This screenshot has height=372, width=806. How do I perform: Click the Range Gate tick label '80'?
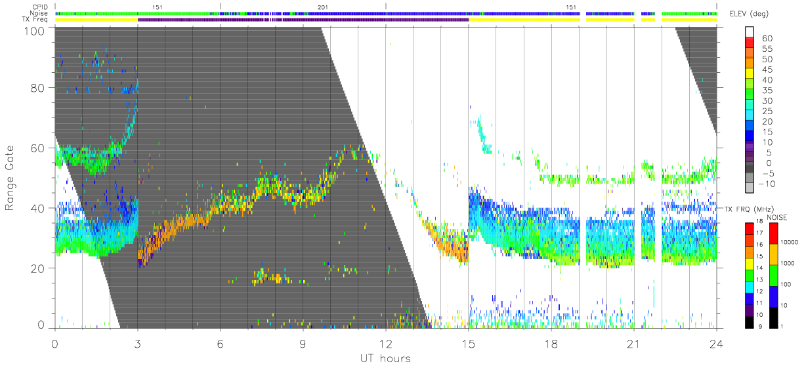pos(39,87)
